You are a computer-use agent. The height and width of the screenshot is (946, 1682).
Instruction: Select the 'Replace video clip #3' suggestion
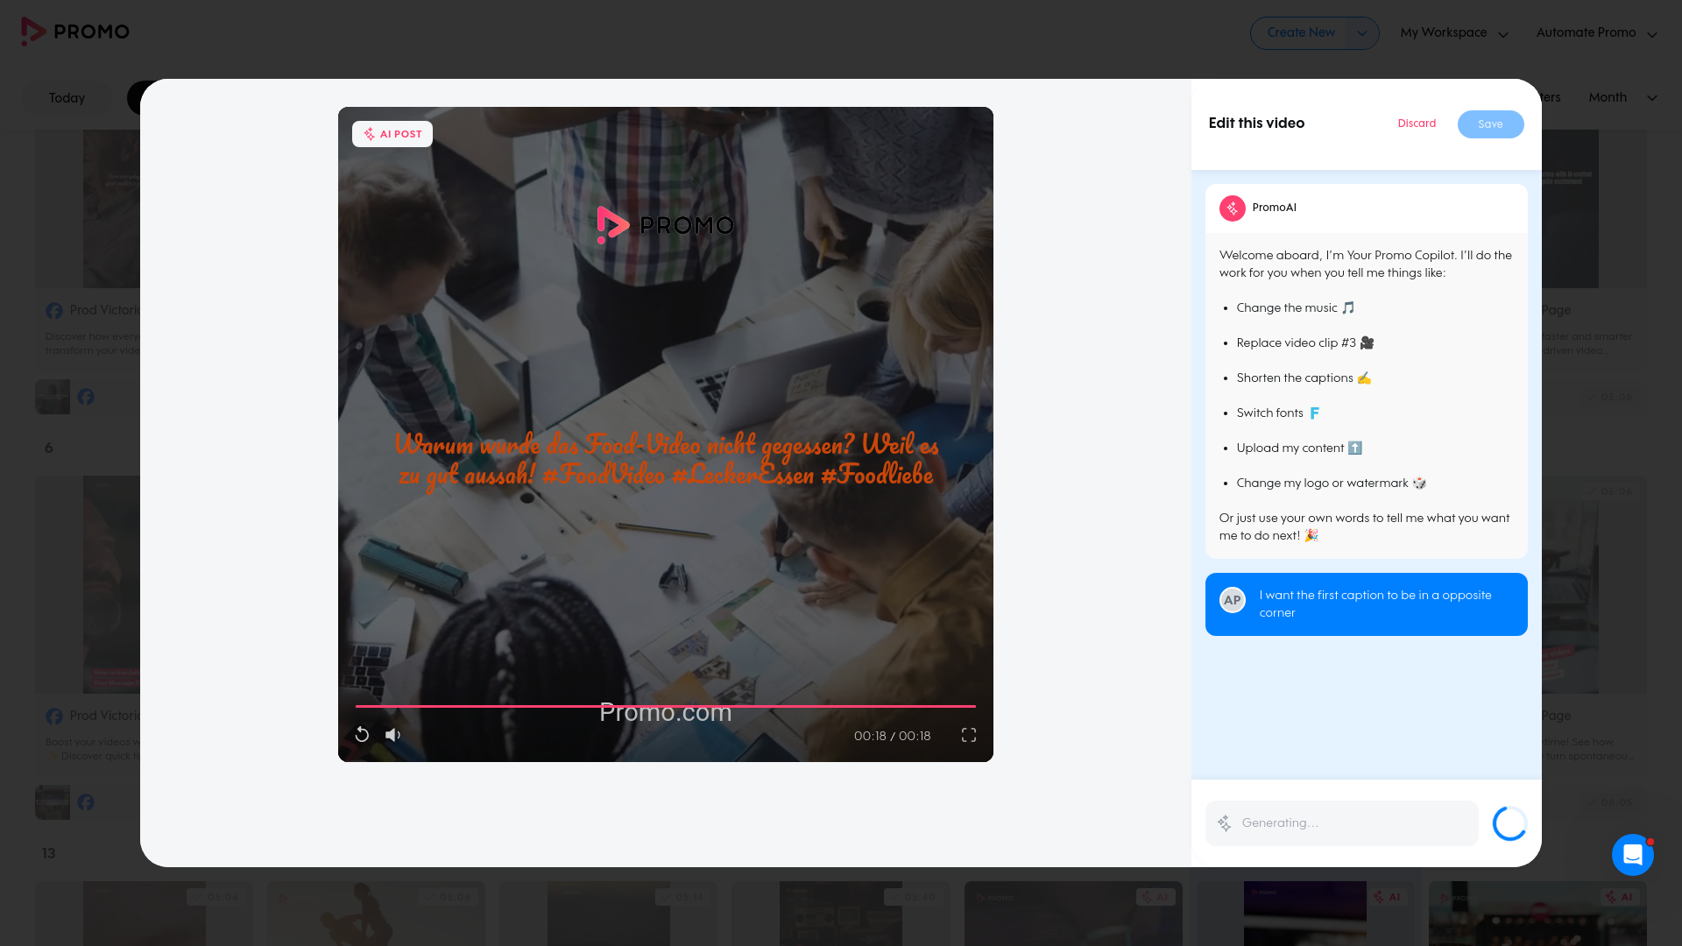pyautogui.click(x=1304, y=343)
